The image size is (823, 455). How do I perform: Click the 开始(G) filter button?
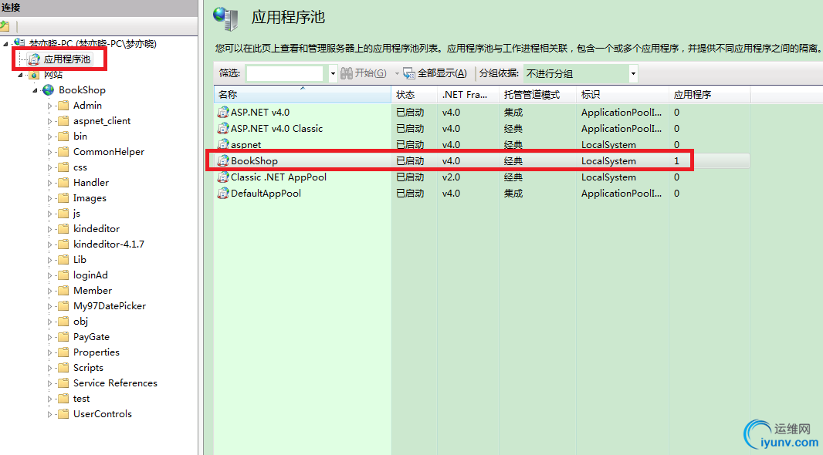coord(364,73)
